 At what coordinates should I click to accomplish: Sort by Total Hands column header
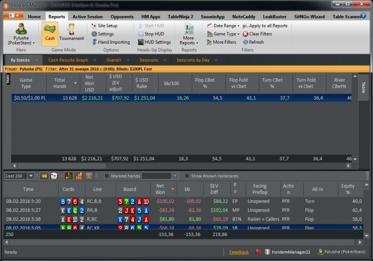62,83
